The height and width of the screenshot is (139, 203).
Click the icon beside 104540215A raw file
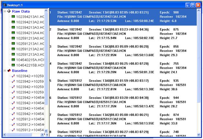coord(13,60)
